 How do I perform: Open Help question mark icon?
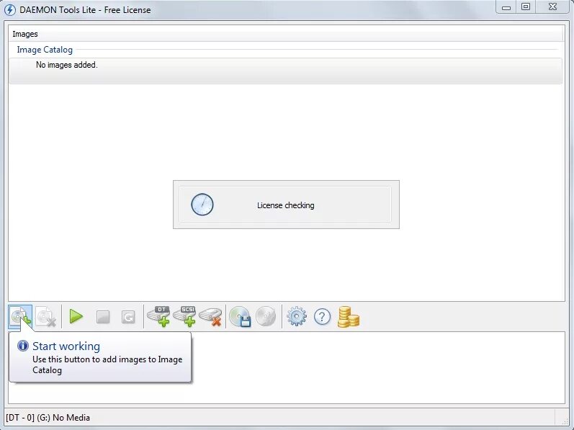(x=323, y=317)
